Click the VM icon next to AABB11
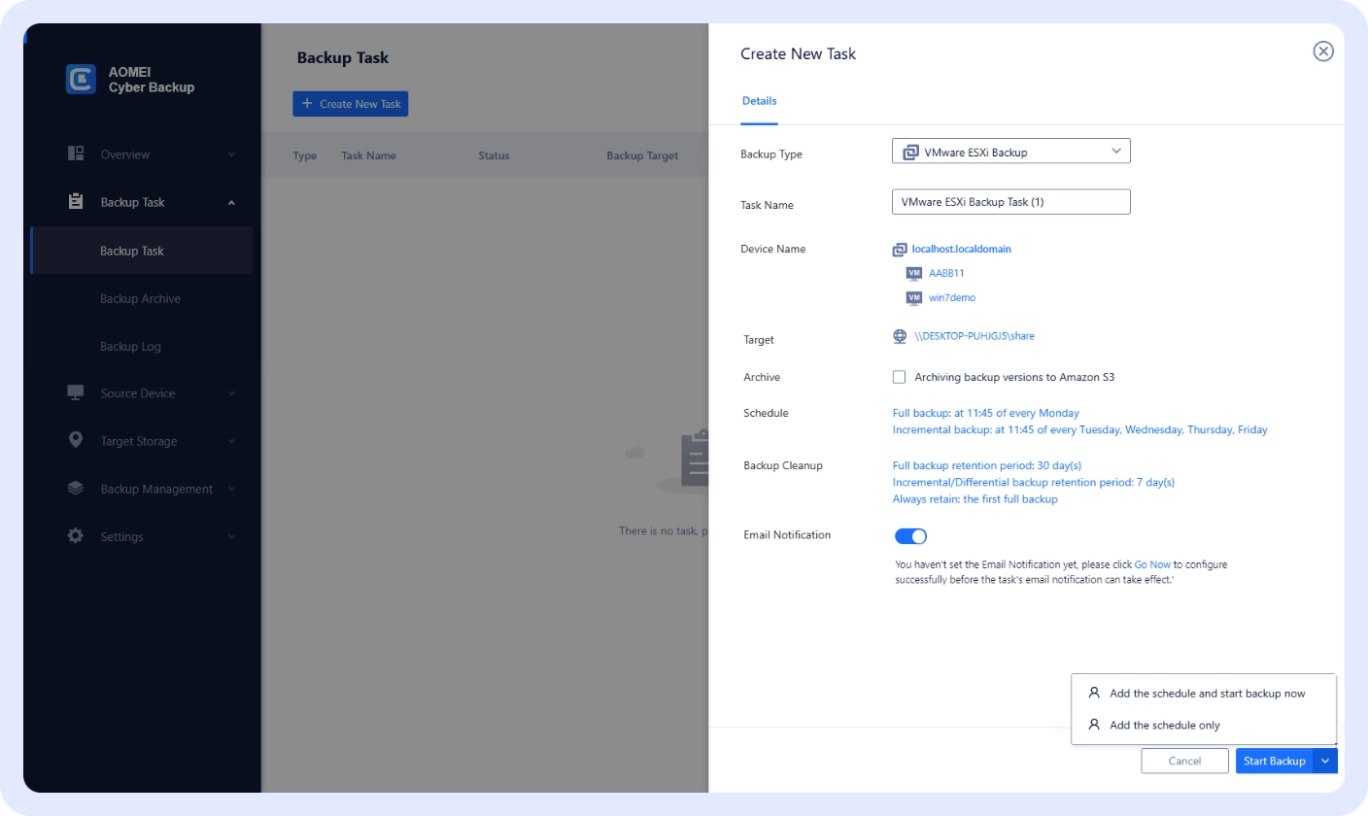 pyautogui.click(x=913, y=273)
